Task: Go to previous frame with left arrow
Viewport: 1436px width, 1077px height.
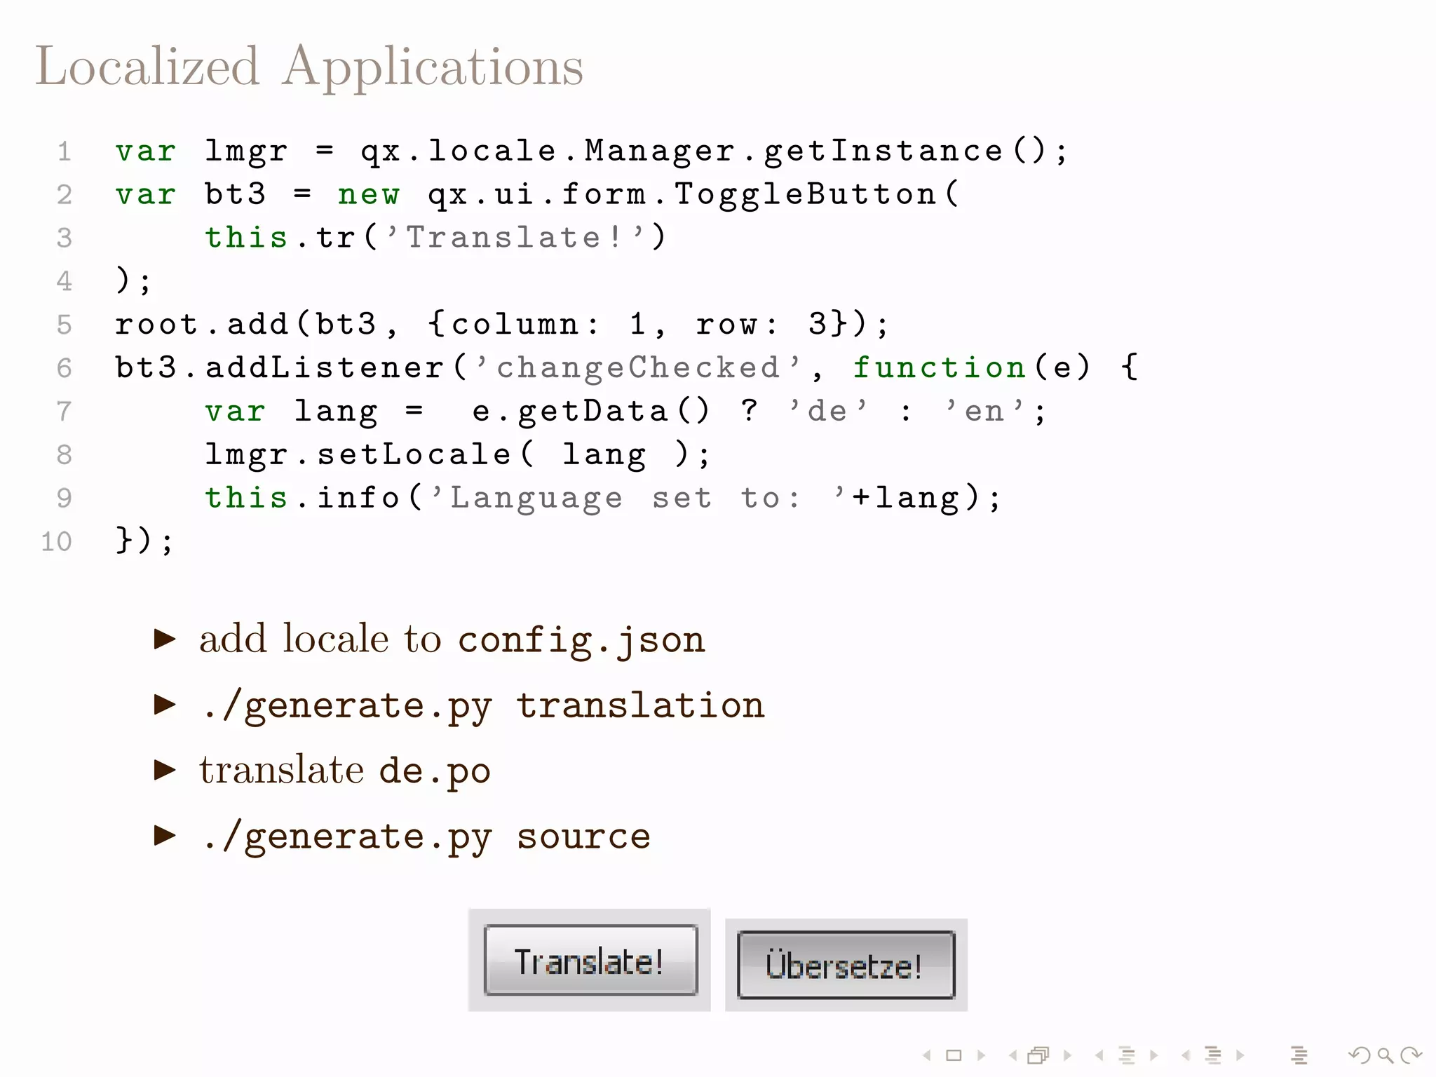Action: (1012, 1055)
